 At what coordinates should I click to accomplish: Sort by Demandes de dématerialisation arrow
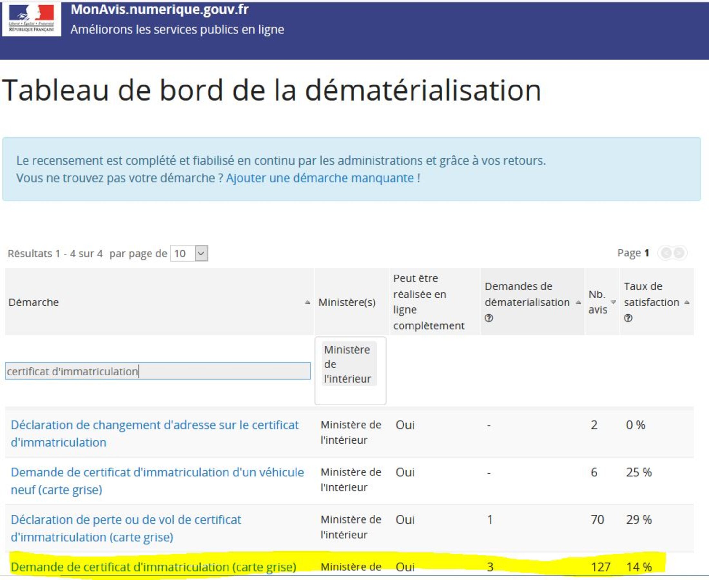tap(578, 302)
